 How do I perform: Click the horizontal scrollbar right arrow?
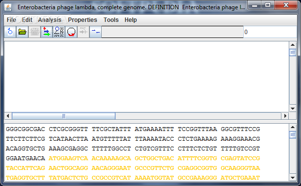[x=285, y=116]
